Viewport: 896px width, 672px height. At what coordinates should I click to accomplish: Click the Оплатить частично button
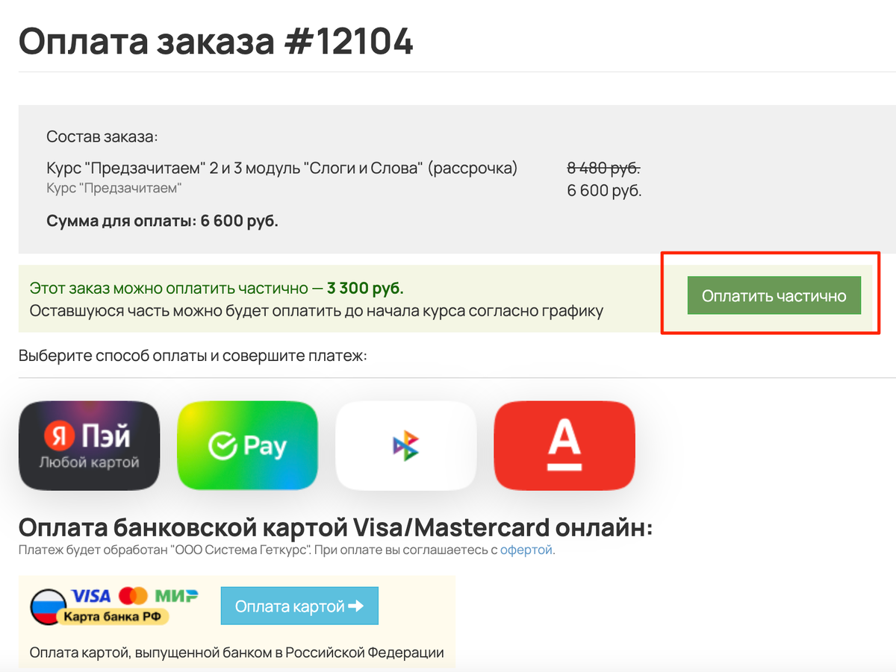point(774,295)
